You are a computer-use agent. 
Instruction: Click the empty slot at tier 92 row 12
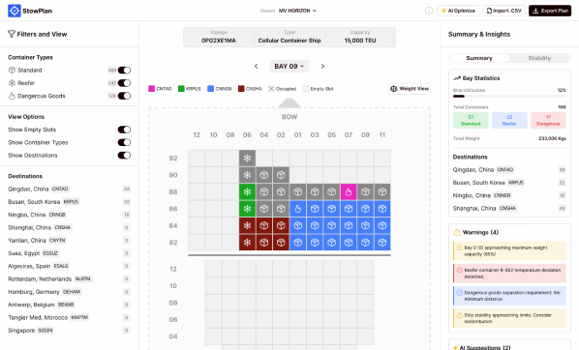pyautogui.click(x=197, y=159)
